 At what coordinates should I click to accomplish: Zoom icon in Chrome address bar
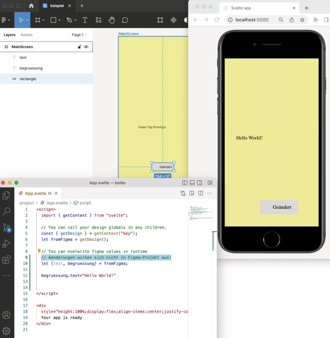[281, 20]
